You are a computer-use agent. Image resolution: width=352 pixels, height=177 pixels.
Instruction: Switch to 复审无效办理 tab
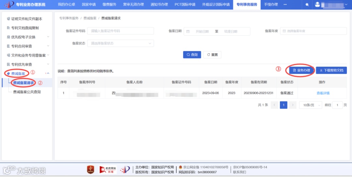coord(133,5)
